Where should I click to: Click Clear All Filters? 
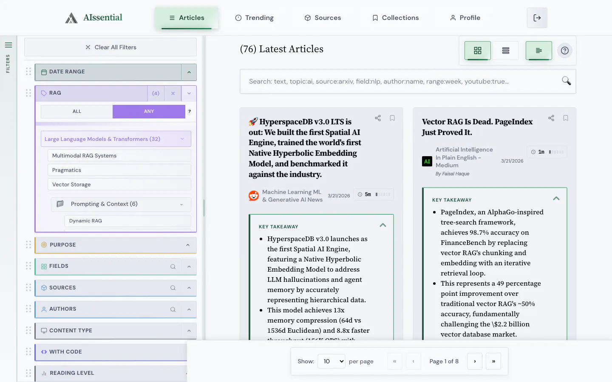click(110, 47)
